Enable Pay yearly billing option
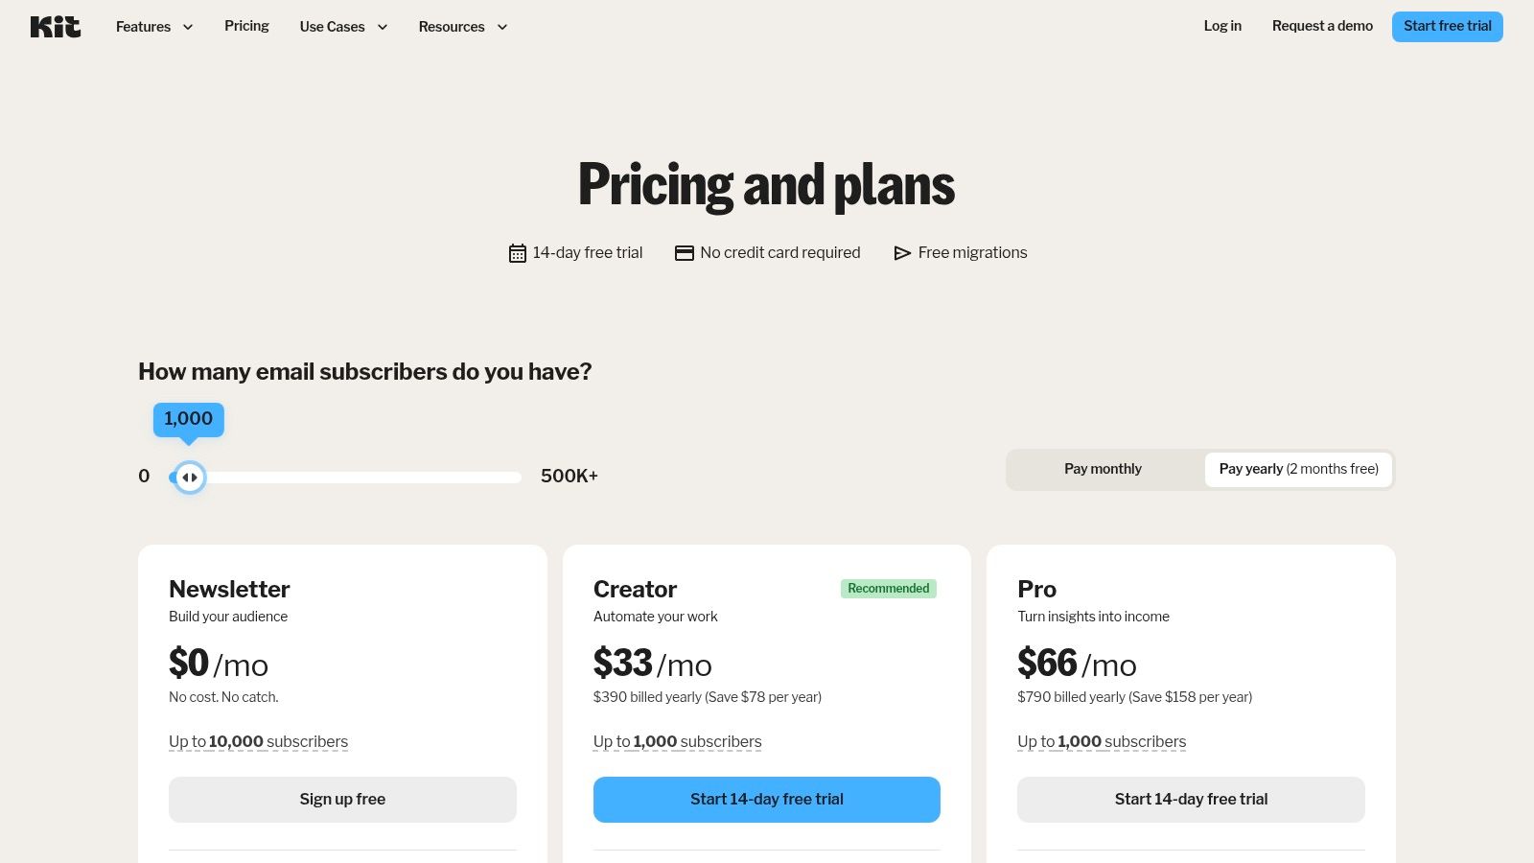Viewport: 1534px width, 863px height. 1298,469
